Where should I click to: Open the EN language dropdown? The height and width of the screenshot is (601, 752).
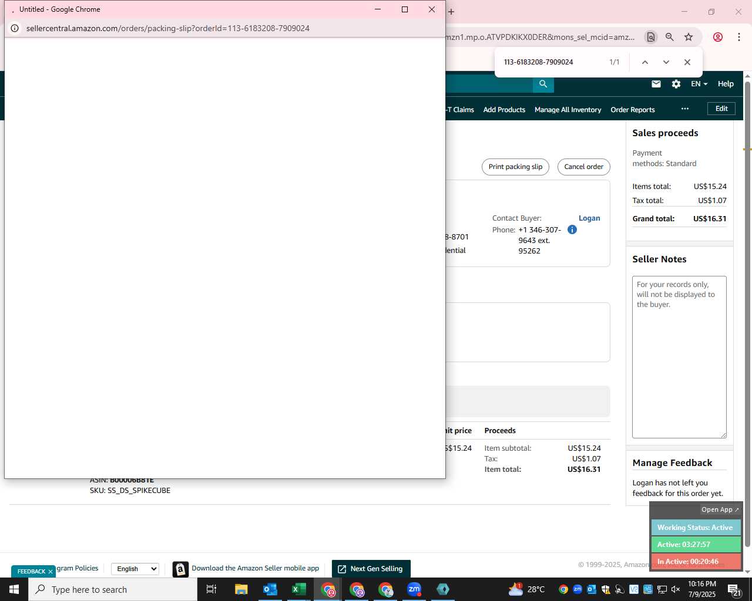click(x=699, y=84)
